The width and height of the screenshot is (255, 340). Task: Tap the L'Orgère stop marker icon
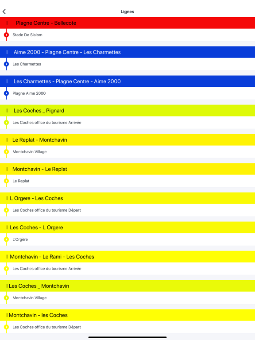tap(6, 240)
